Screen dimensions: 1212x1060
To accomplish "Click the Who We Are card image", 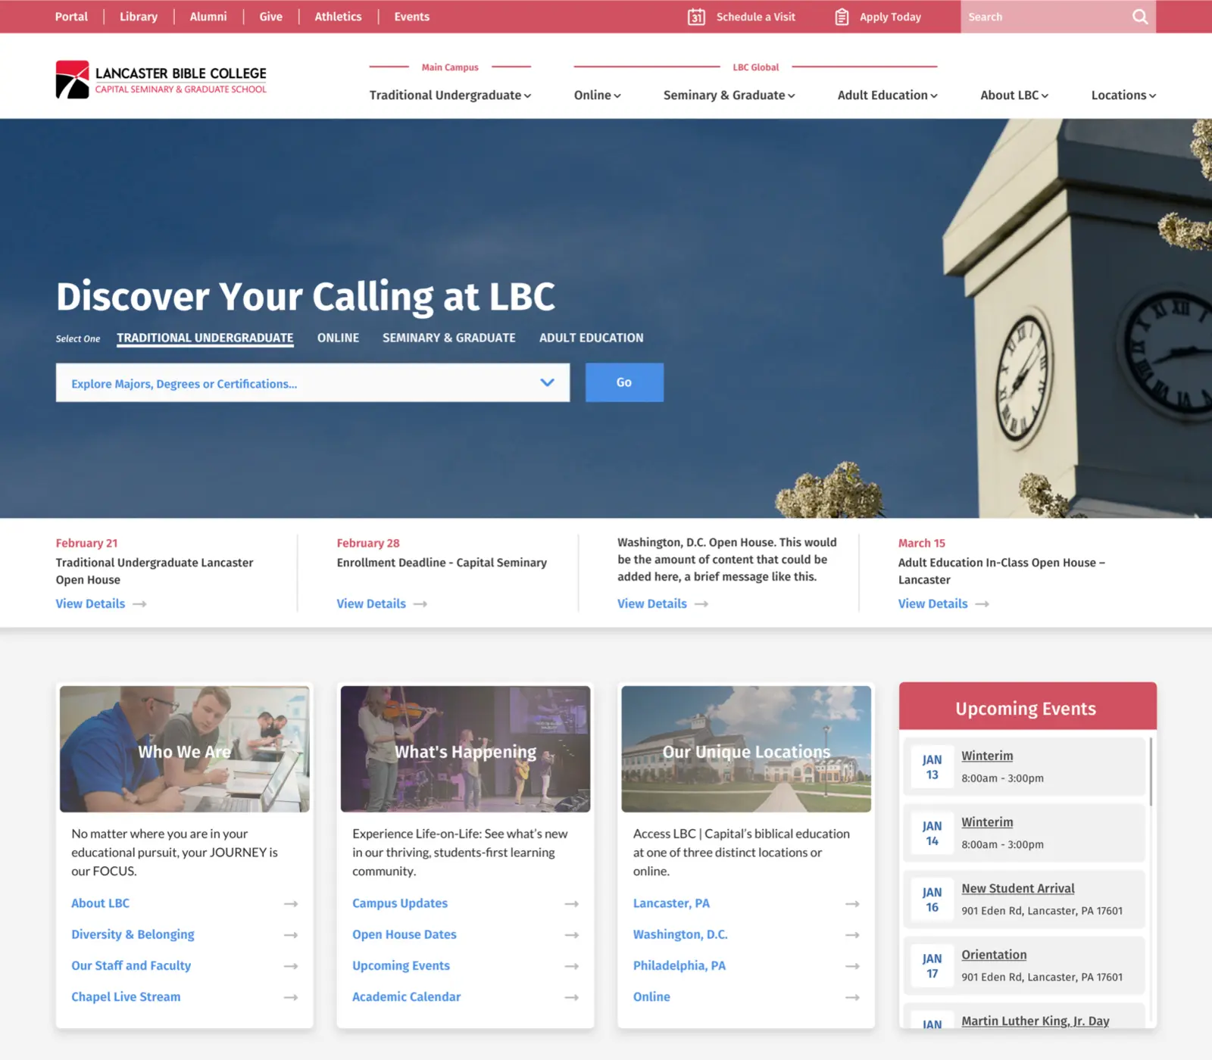I will [185, 749].
